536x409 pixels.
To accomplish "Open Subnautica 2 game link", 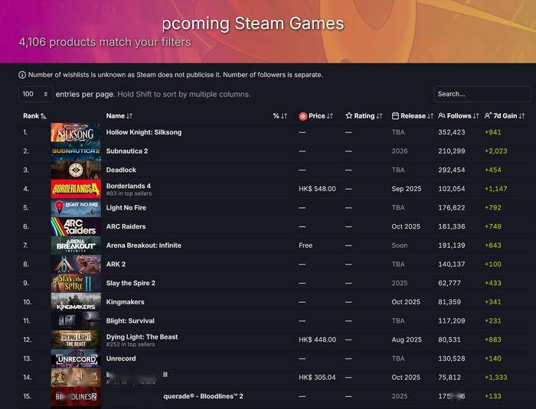I will (x=127, y=151).
